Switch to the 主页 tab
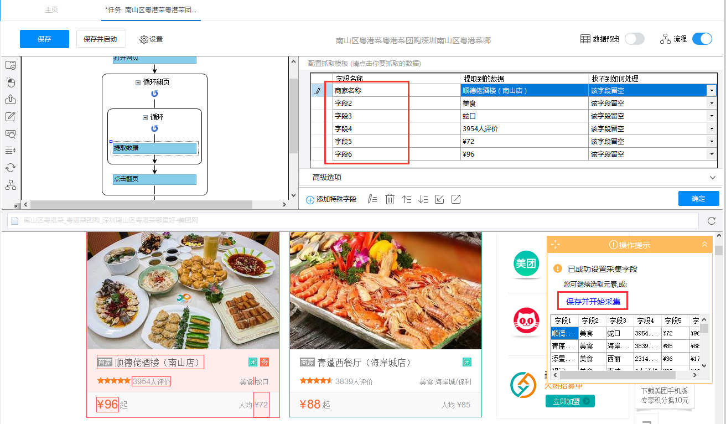The image size is (726, 424). (51, 10)
